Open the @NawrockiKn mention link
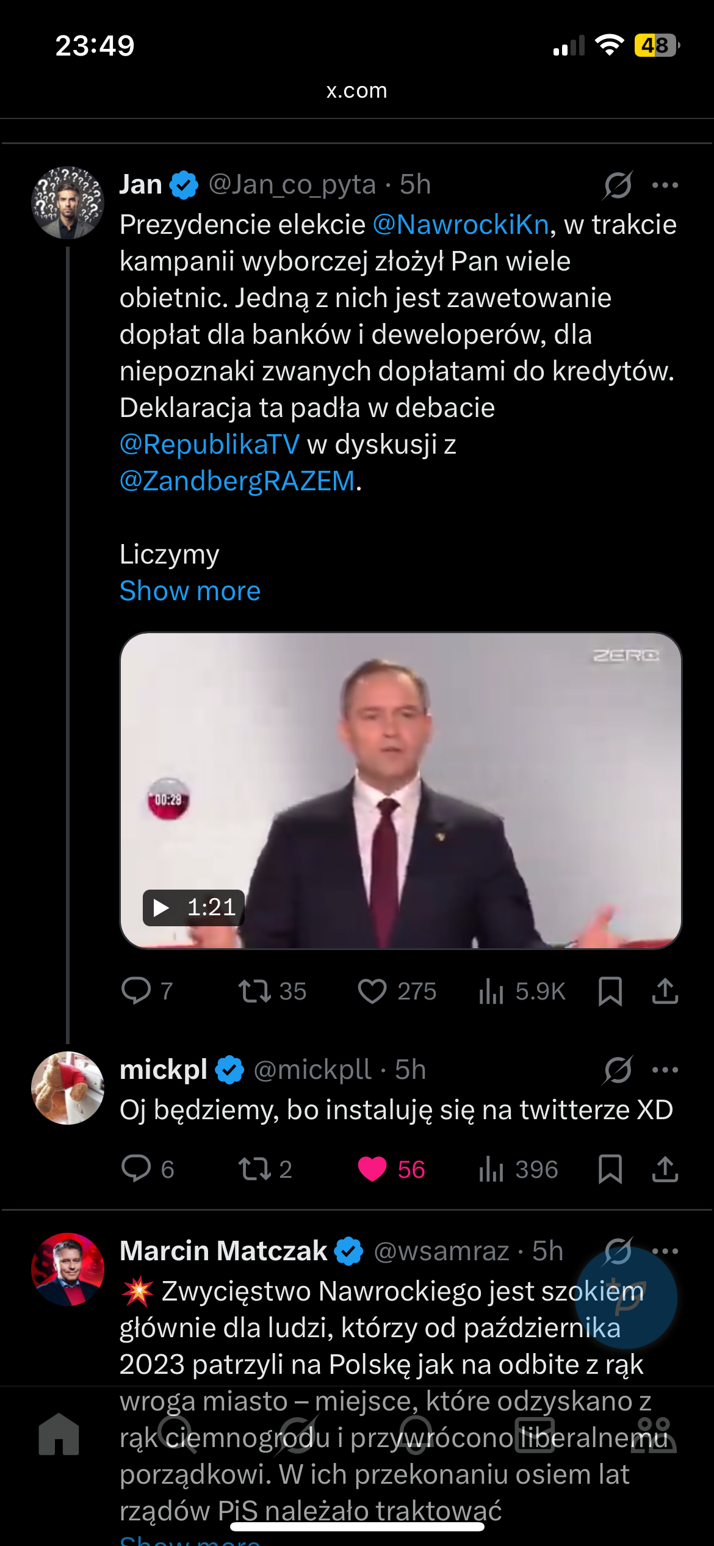714x1546 pixels. [x=461, y=225]
